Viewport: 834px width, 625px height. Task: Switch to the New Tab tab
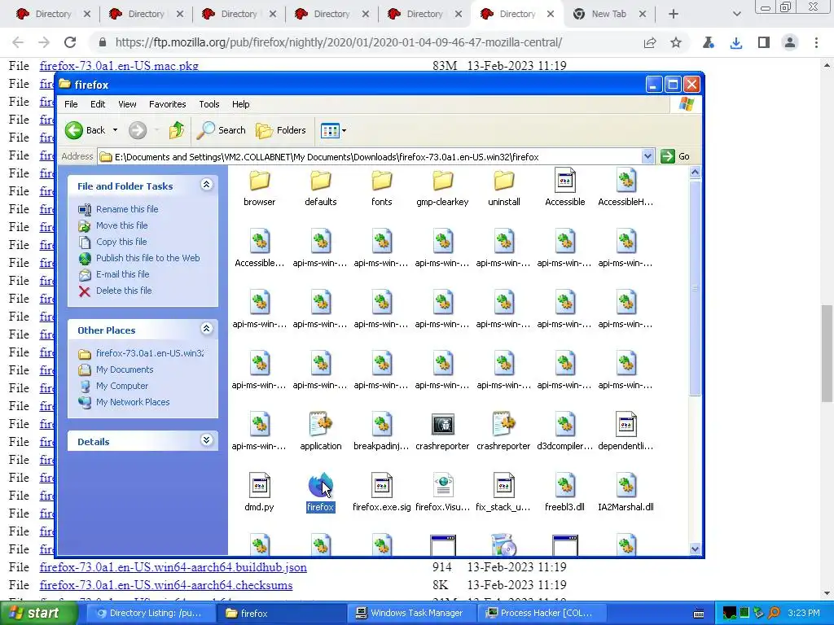click(609, 14)
